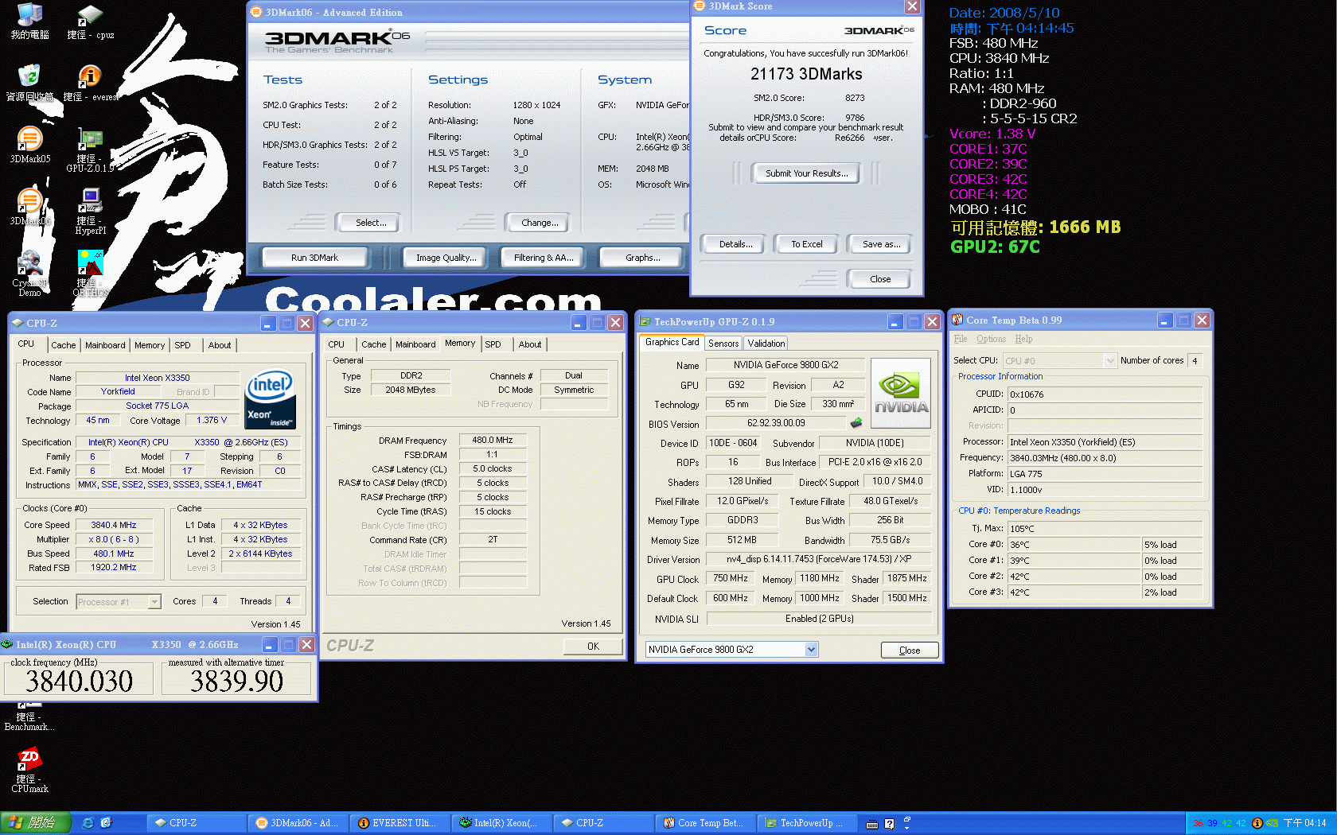
Task: Switch to 3DMark06 taskbar button
Action: click(x=300, y=823)
